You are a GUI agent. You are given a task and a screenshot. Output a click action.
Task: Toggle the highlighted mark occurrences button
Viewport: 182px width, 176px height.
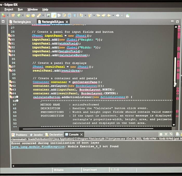[x=54, y=15]
